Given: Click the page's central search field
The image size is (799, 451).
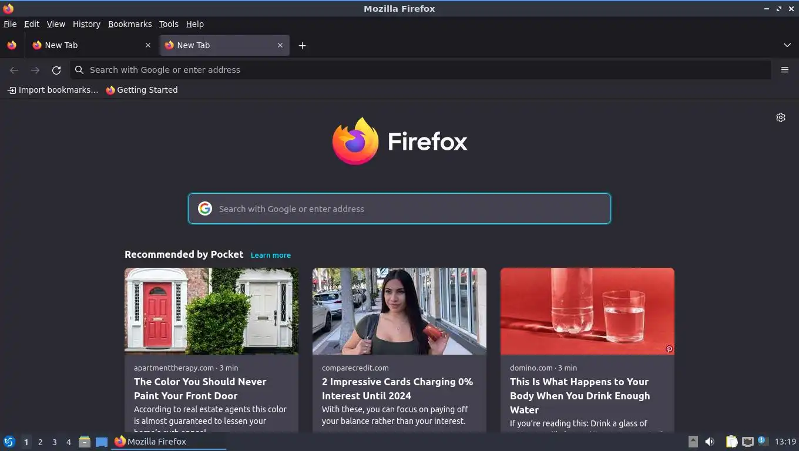Looking at the screenshot, I should pyautogui.click(x=399, y=208).
